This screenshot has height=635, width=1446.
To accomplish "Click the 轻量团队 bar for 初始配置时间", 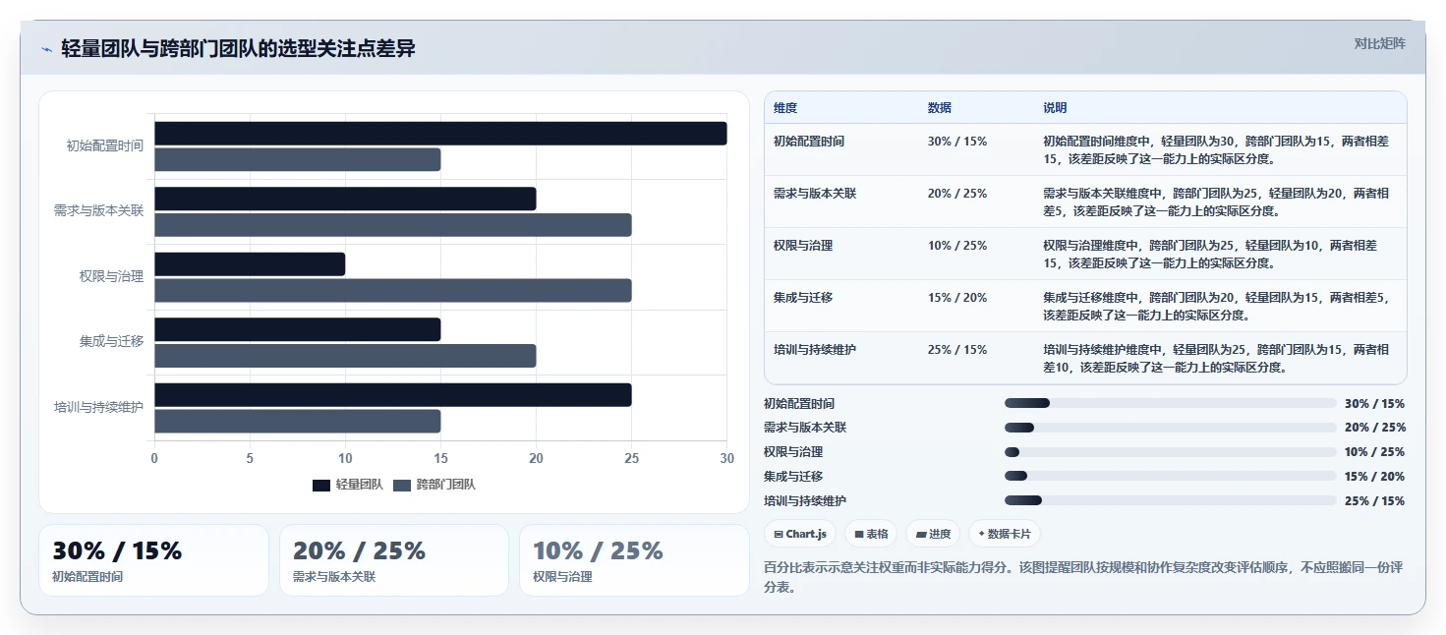I will (x=440, y=134).
